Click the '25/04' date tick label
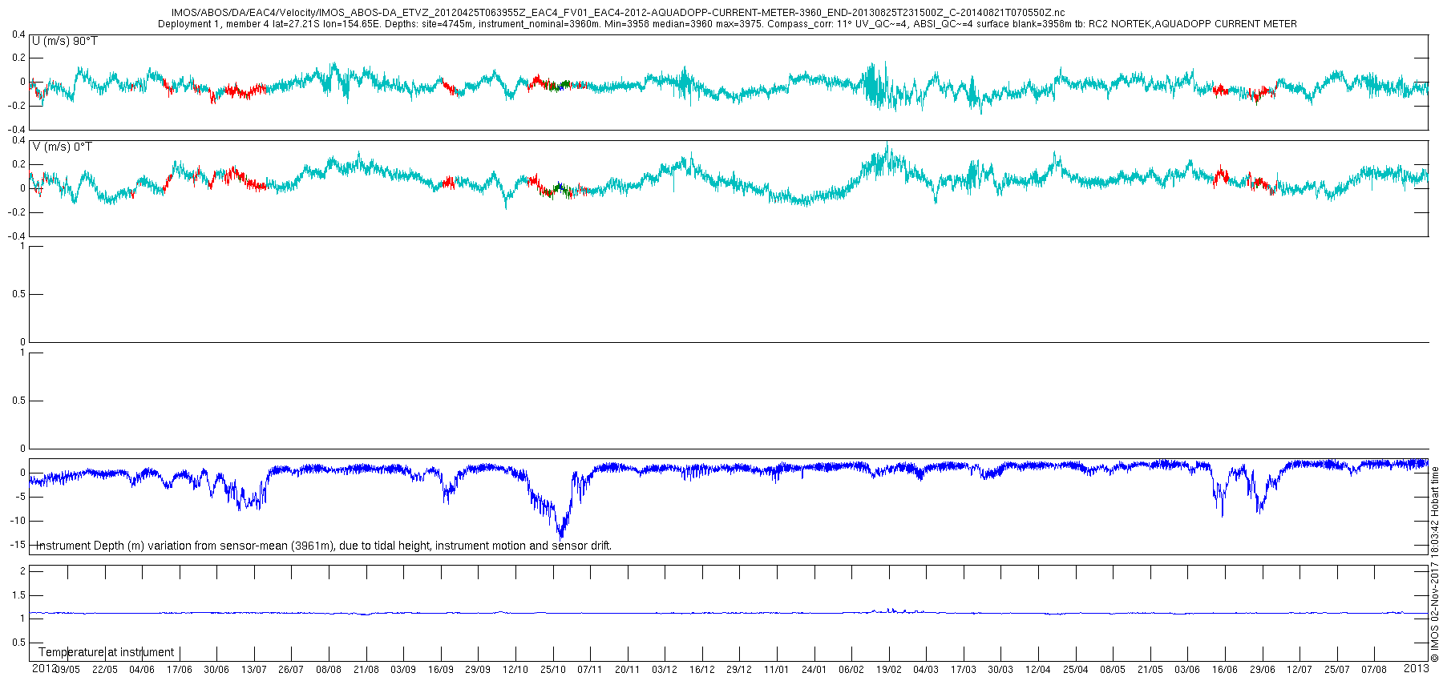 pyautogui.click(x=1075, y=670)
